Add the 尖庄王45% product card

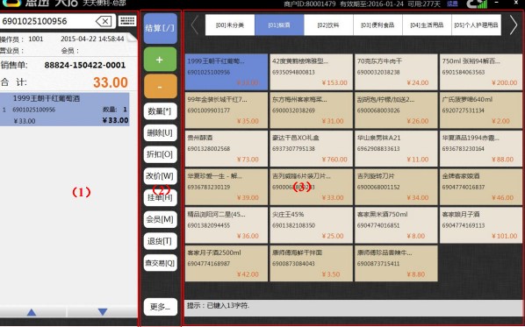tap(311, 225)
